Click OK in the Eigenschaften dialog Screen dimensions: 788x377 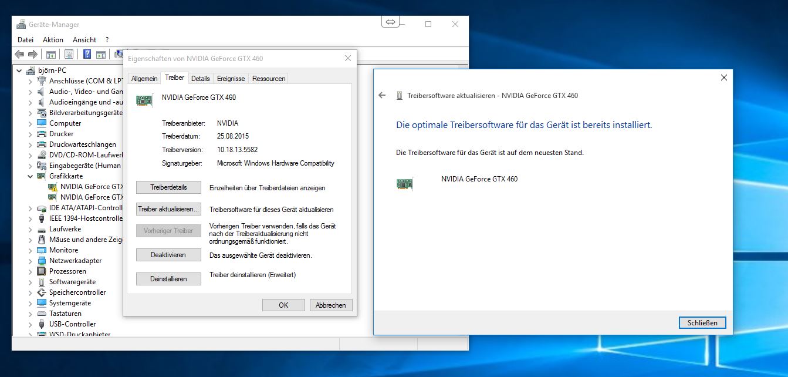point(283,305)
